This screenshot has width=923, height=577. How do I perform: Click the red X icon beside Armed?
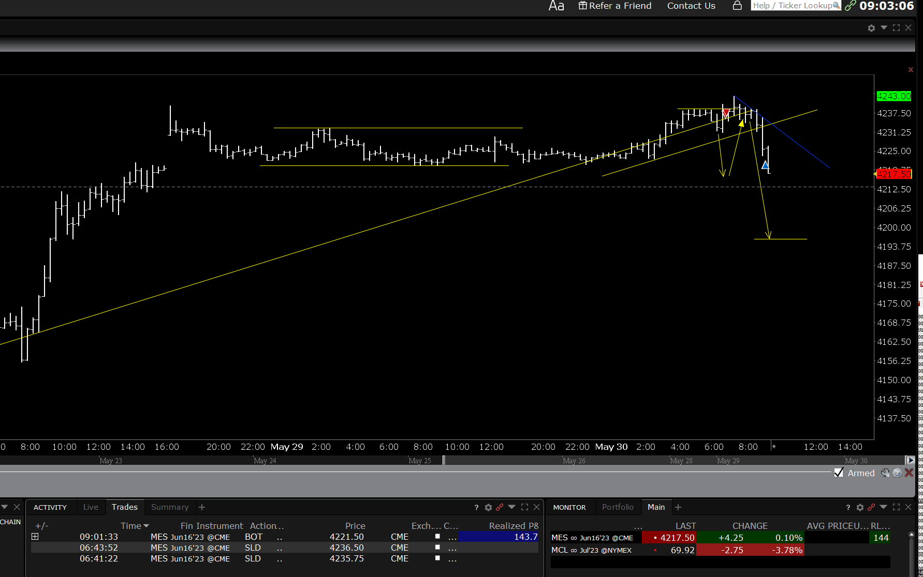click(x=909, y=473)
